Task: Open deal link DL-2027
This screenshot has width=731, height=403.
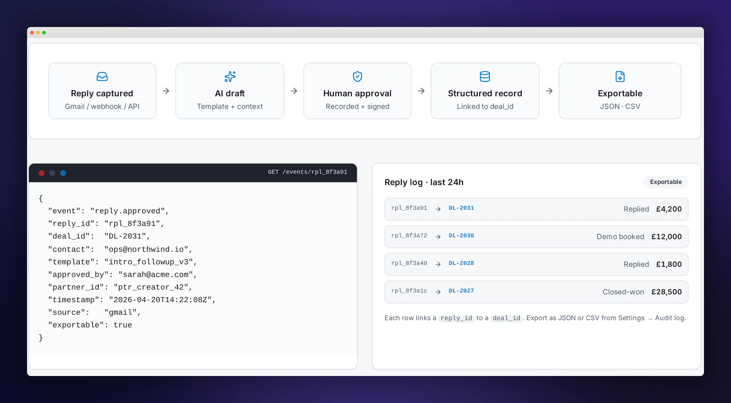Action: [x=461, y=291]
